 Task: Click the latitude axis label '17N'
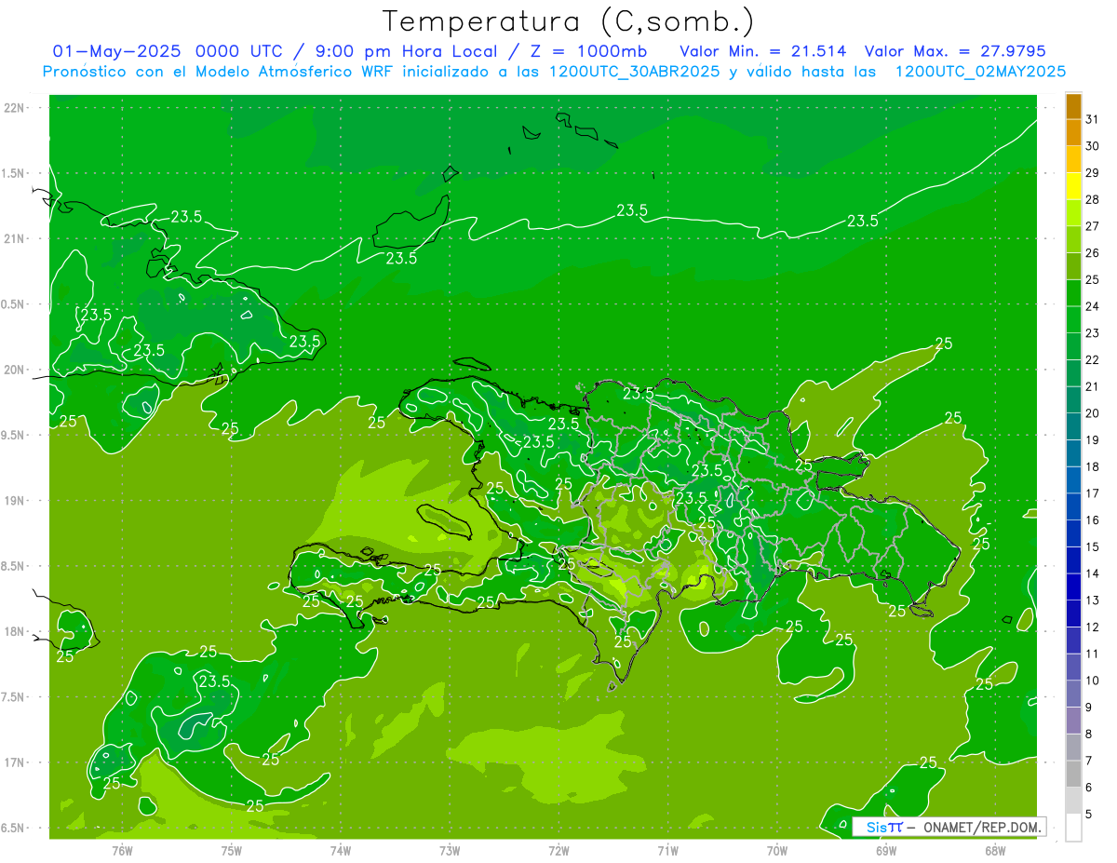point(16,762)
